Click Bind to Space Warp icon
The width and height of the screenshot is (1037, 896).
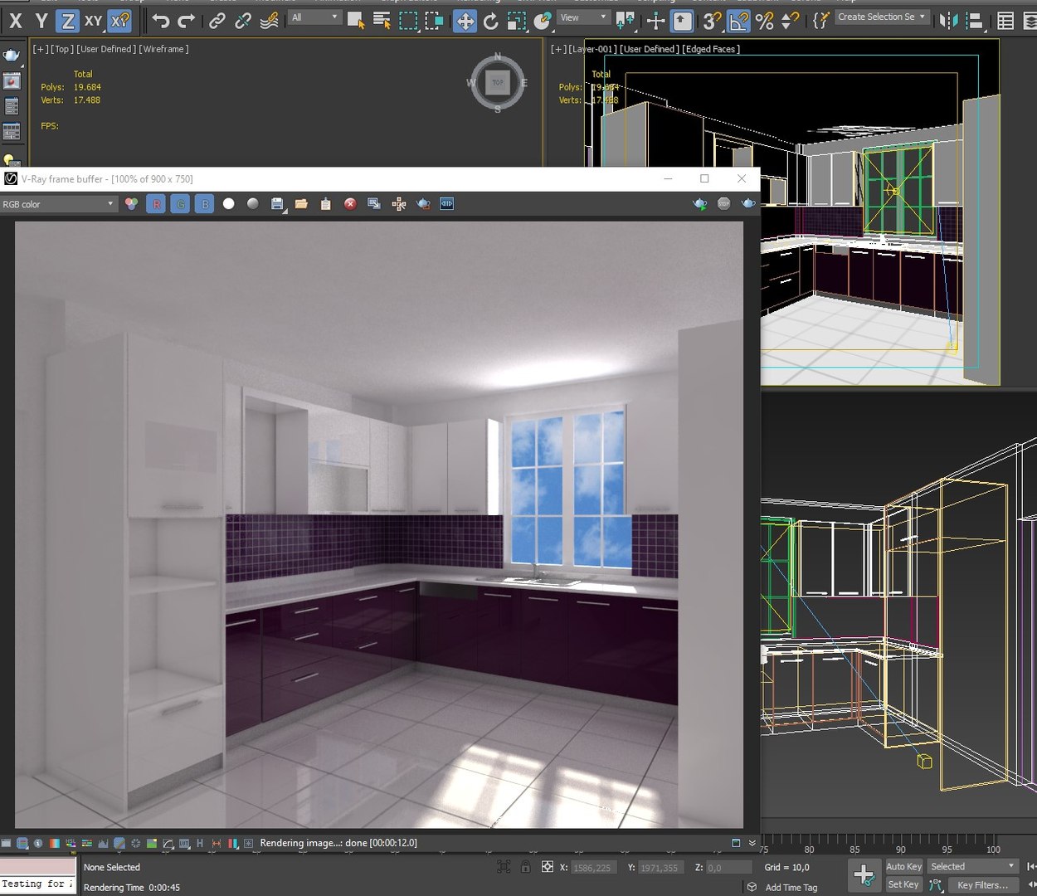click(x=269, y=21)
